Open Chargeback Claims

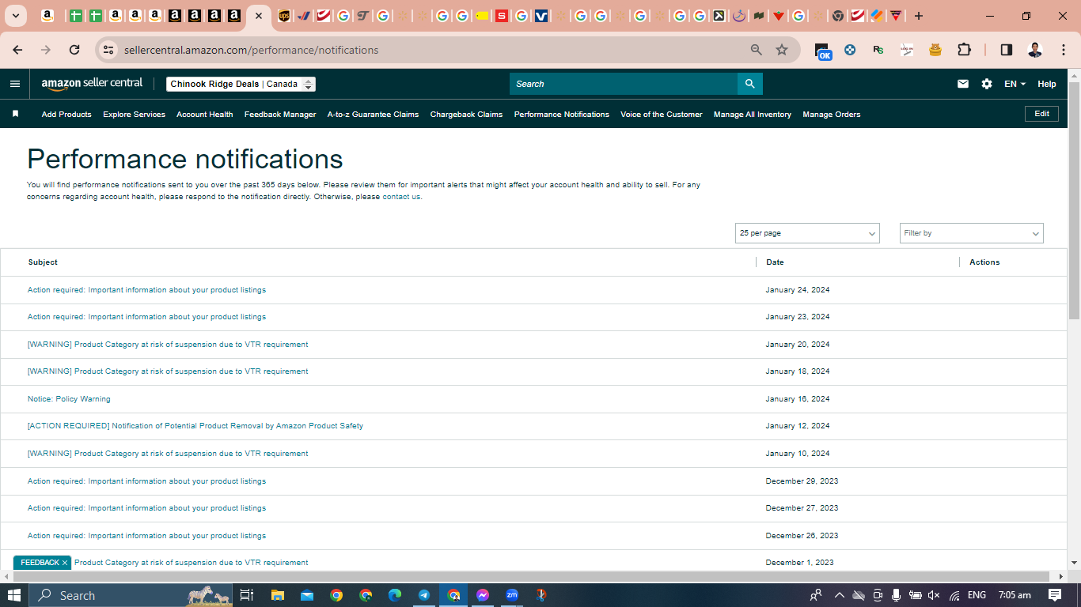click(x=466, y=115)
